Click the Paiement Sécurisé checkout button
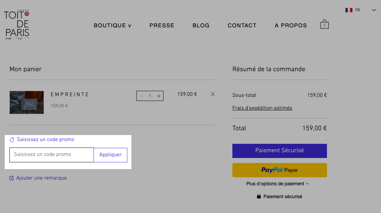 [279, 151]
